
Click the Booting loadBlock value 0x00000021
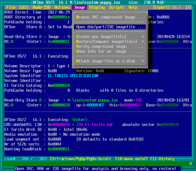tap(59, 149)
